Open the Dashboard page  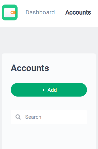[40, 12]
